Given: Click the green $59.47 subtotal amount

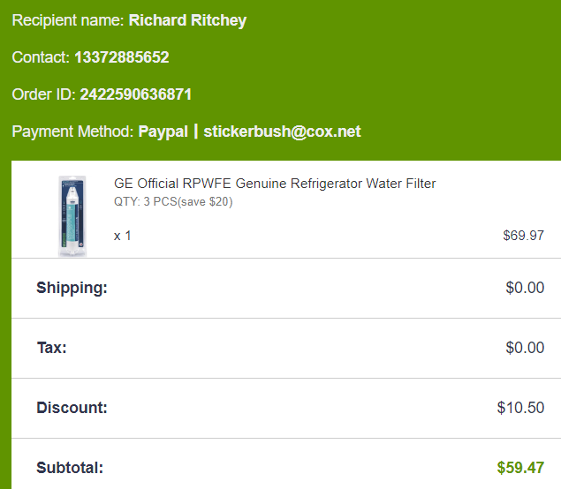Looking at the screenshot, I should (x=520, y=468).
